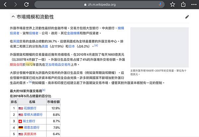Screen dimensions: 199x137
Task: Select the 8.8% market share cell
Action: click(x=53, y=115)
